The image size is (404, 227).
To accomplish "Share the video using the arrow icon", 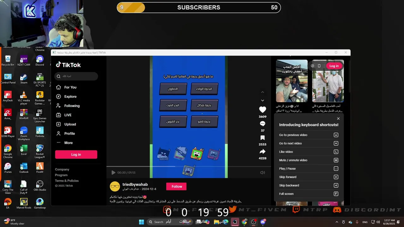I will pos(263,152).
